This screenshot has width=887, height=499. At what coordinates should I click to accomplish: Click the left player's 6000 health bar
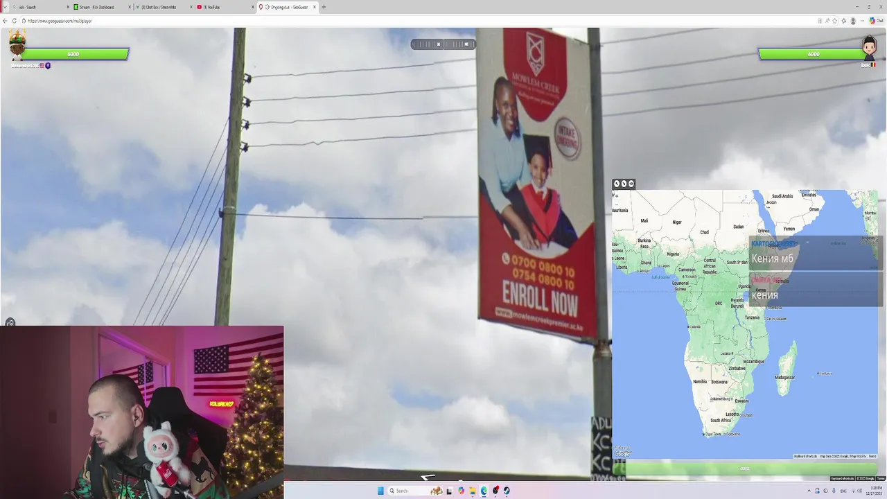pos(75,54)
